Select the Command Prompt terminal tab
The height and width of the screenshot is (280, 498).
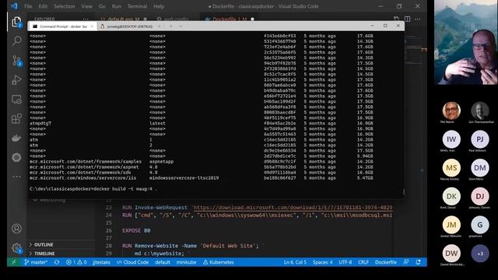tap(62, 26)
